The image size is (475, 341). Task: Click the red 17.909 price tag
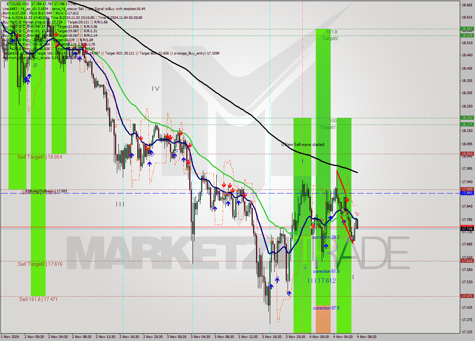pos(467,189)
